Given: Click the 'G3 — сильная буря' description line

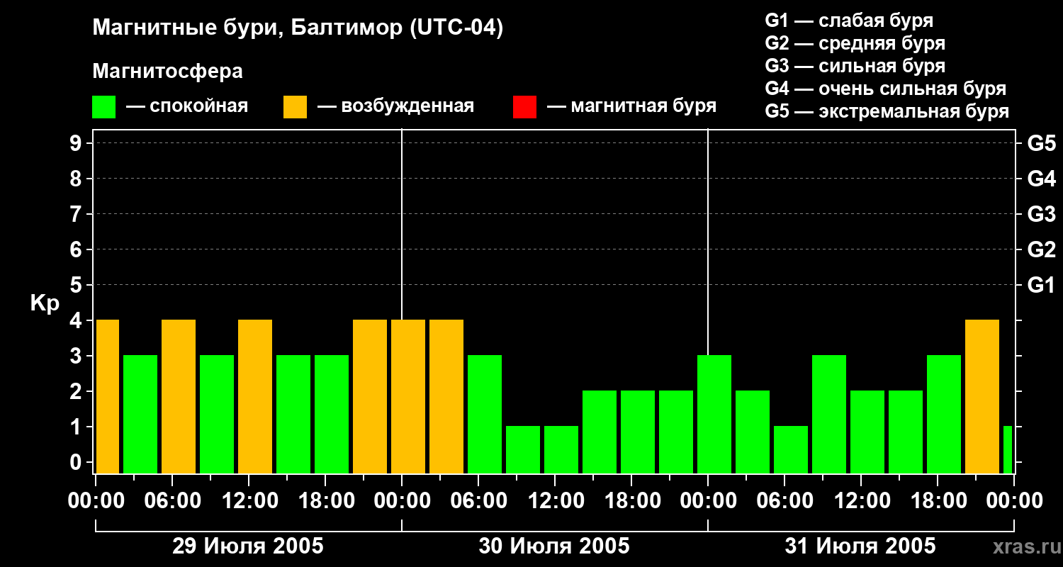Looking at the screenshot, I should (x=855, y=66).
